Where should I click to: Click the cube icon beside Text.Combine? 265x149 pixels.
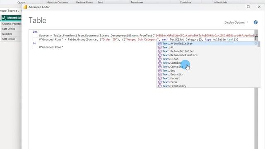tap(160, 63)
